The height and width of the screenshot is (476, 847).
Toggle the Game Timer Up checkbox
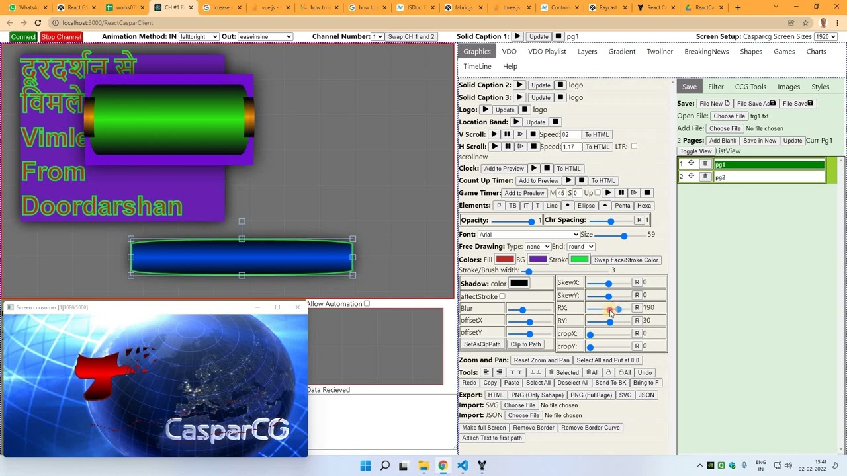[598, 192]
